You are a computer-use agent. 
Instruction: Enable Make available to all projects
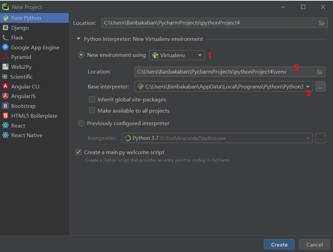[x=92, y=110]
